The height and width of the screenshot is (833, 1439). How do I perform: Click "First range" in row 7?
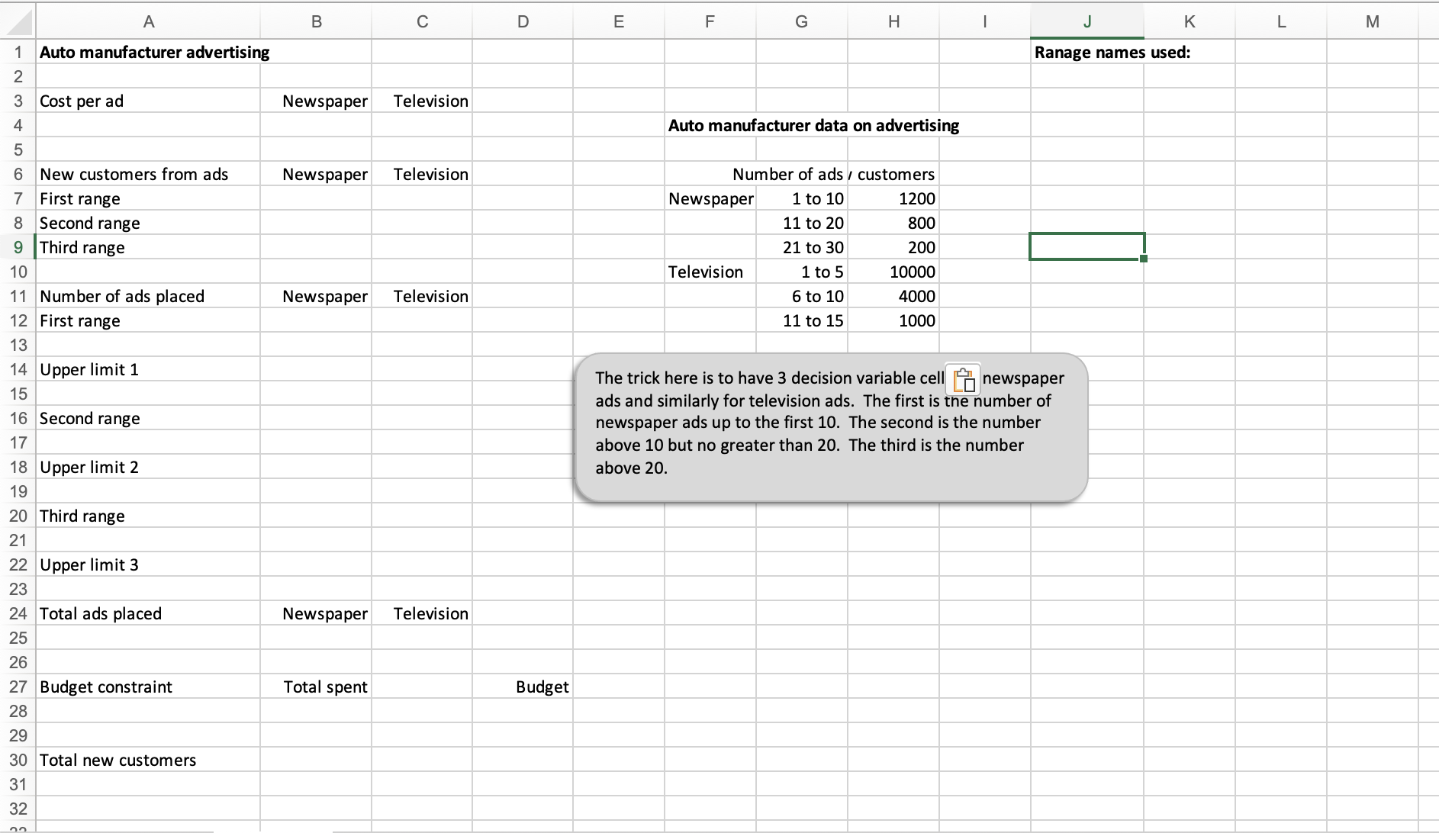[x=80, y=198]
